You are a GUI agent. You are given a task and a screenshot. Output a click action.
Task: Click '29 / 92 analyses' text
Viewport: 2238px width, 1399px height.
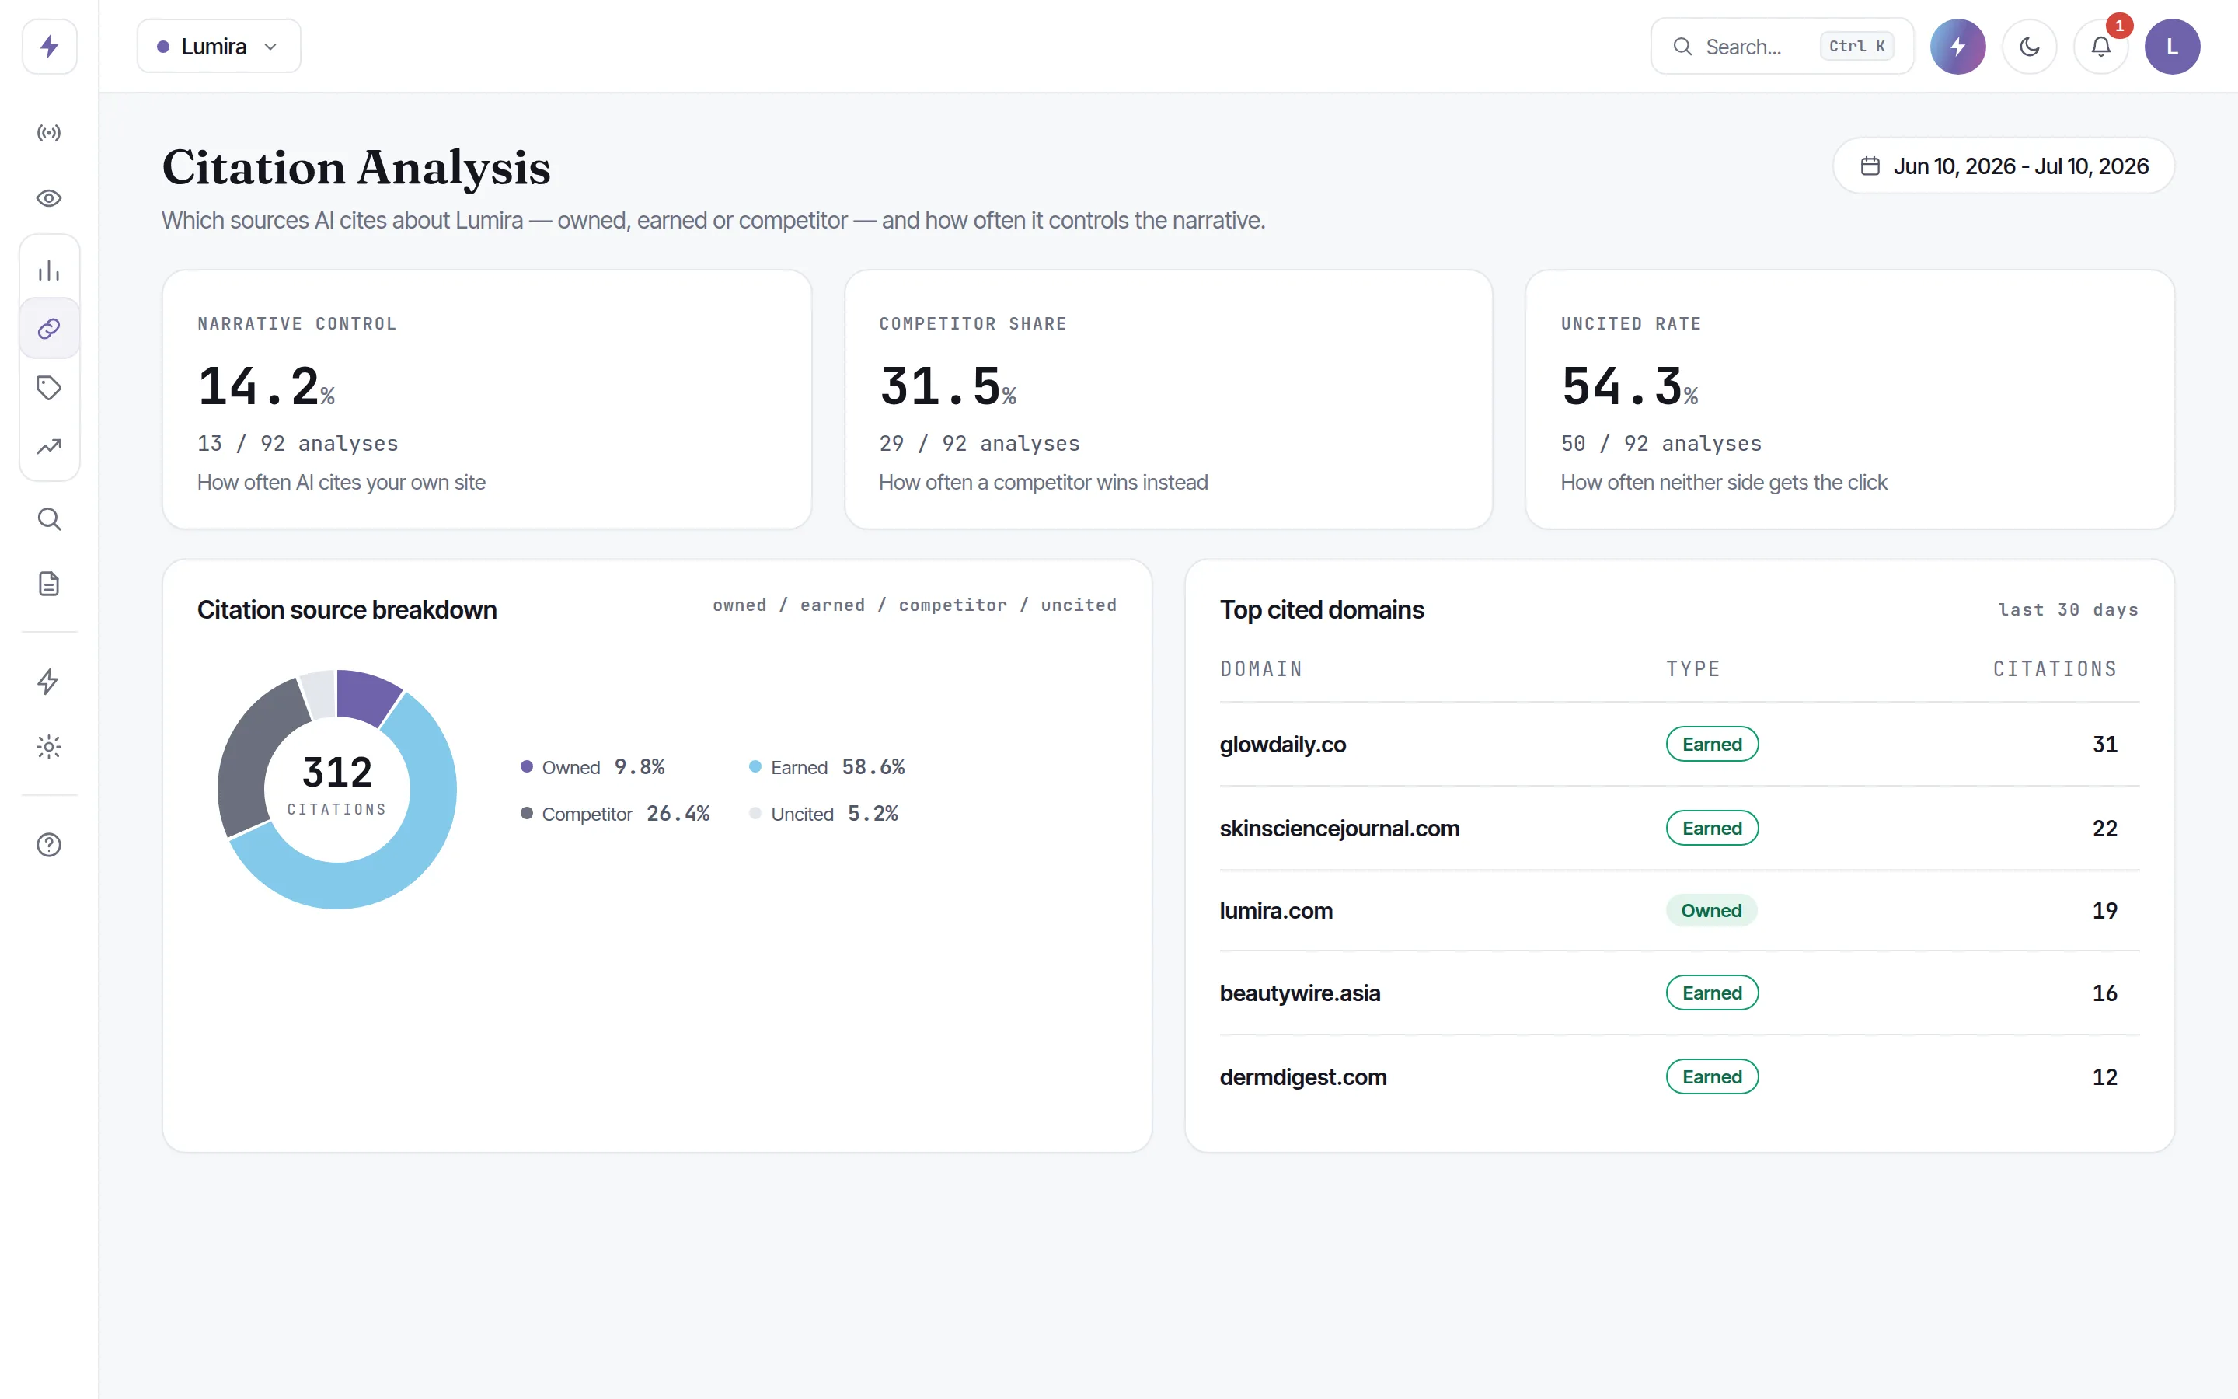pyautogui.click(x=979, y=443)
